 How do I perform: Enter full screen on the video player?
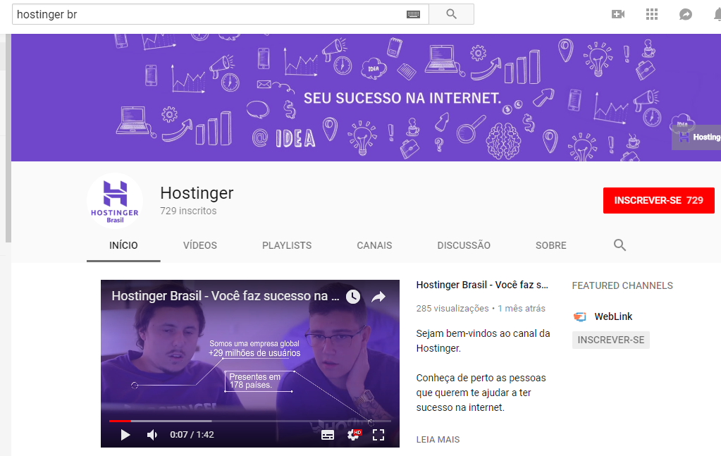(378, 435)
